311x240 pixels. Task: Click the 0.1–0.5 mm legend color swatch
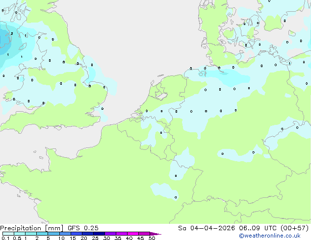pos(8,234)
